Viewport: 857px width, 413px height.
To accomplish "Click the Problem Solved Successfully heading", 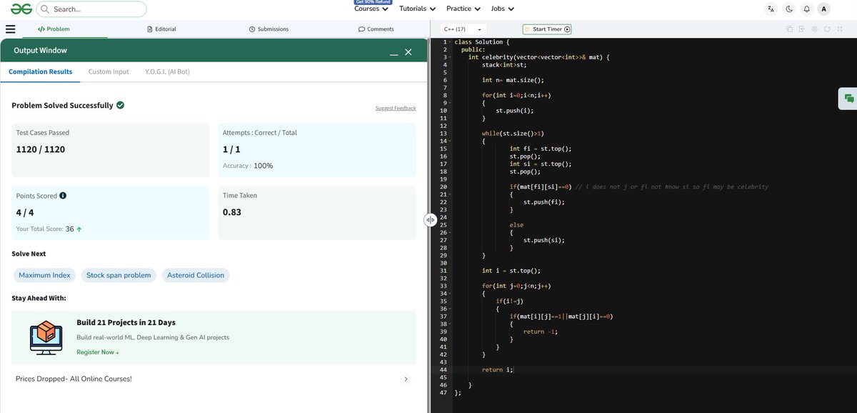I will [x=62, y=105].
